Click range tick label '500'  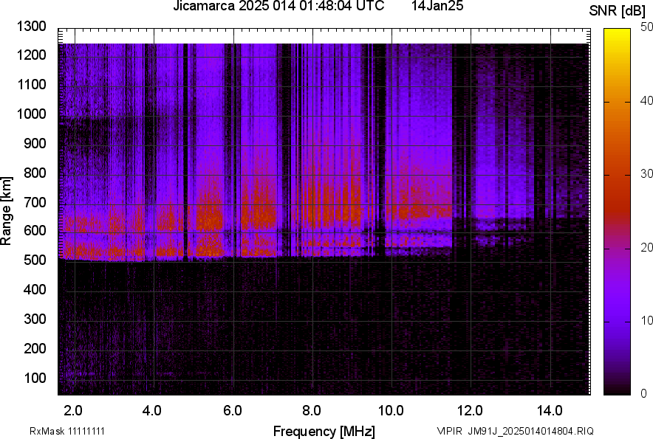[35, 260]
